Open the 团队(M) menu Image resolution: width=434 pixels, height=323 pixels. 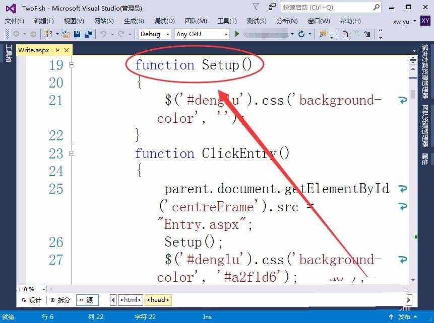pyautogui.click(x=196, y=21)
